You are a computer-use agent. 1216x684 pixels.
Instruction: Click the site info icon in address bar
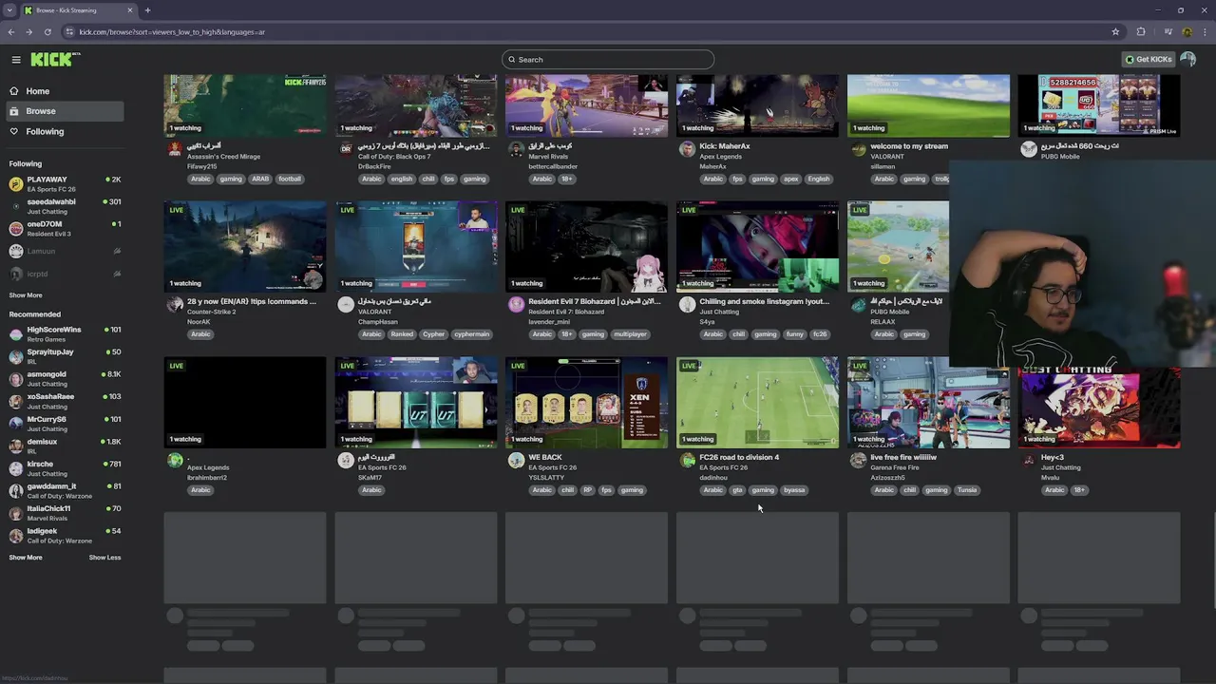[x=69, y=31]
